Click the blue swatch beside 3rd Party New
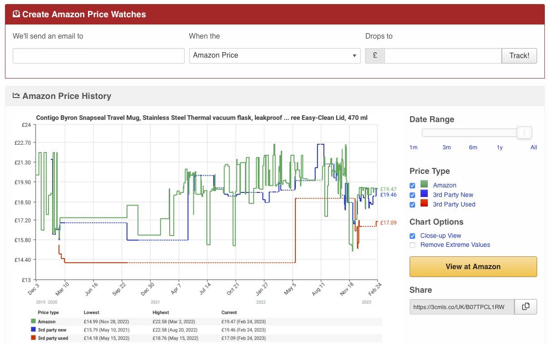 coord(425,195)
